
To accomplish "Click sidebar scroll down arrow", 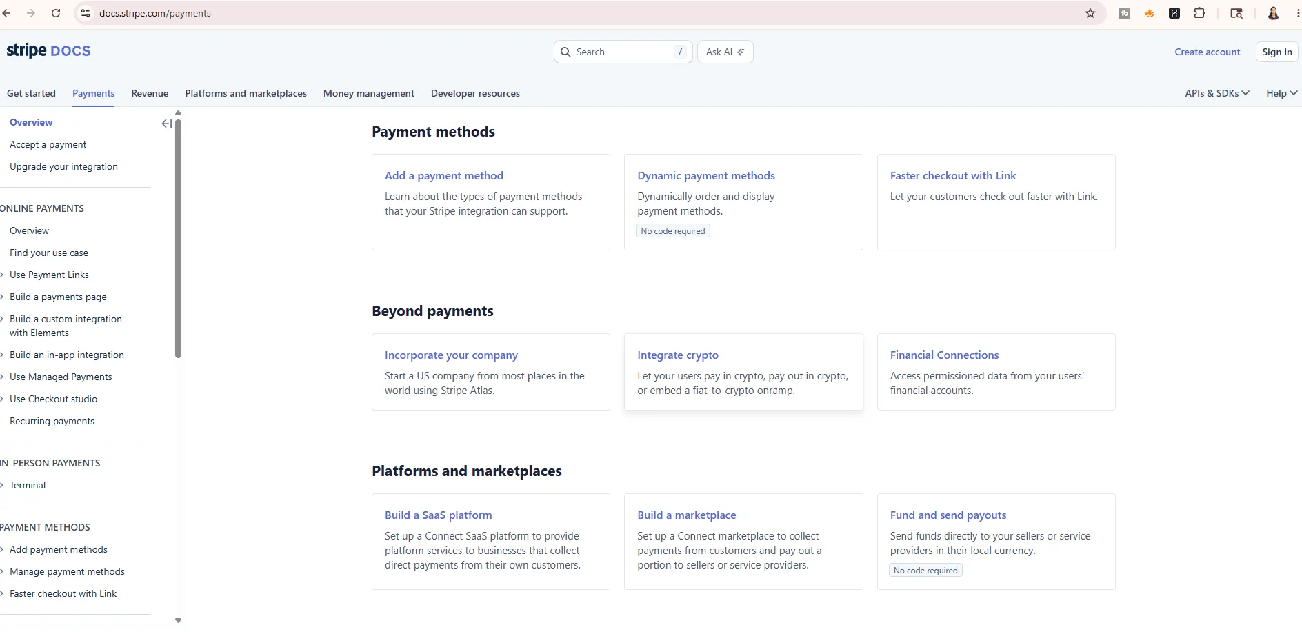I will (x=178, y=620).
